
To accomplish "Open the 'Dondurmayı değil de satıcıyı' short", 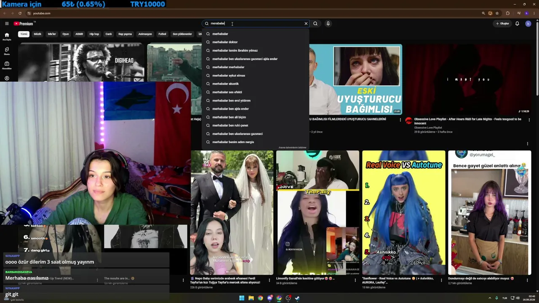I will coord(489,213).
